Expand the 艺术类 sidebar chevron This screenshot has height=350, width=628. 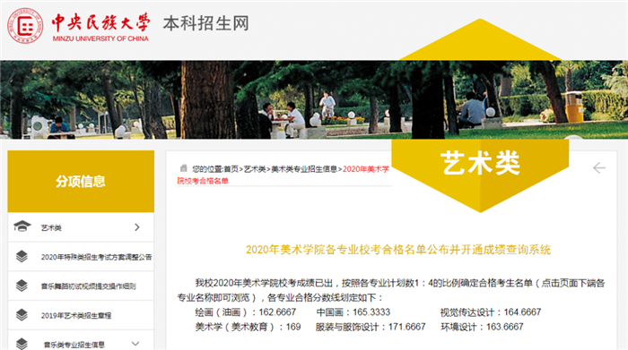(x=137, y=227)
